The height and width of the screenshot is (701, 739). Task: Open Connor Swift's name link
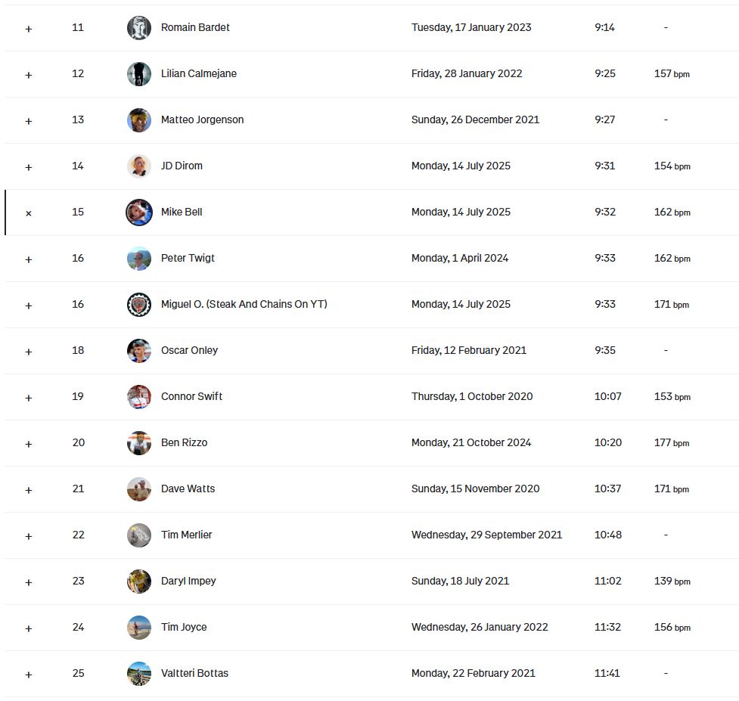[x=191, y=397]
